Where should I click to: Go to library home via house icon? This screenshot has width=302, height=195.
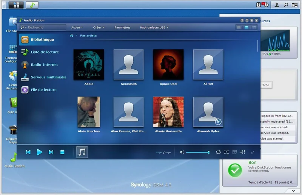[72, 35]
